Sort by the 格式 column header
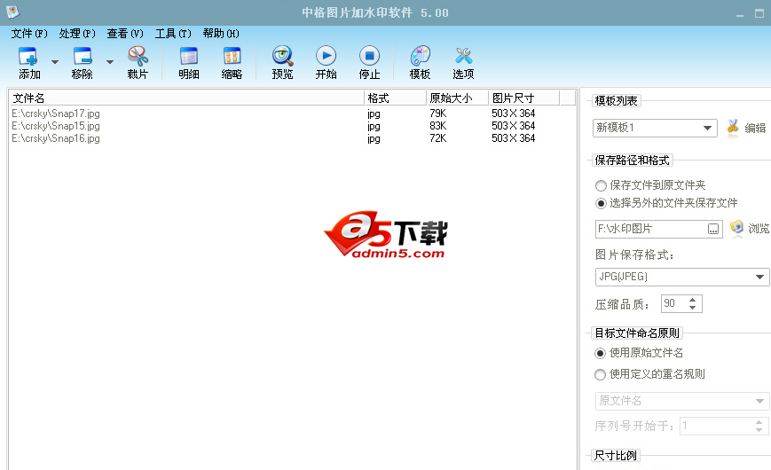 (396, 98)
